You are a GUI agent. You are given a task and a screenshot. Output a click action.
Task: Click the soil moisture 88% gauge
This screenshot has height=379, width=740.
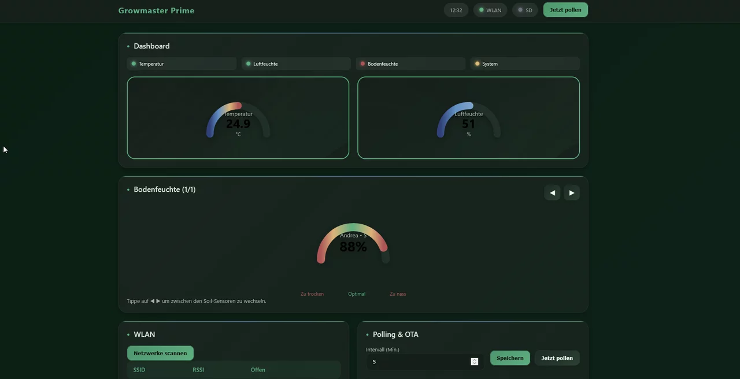pyautogui.click(x=353, y=244)
